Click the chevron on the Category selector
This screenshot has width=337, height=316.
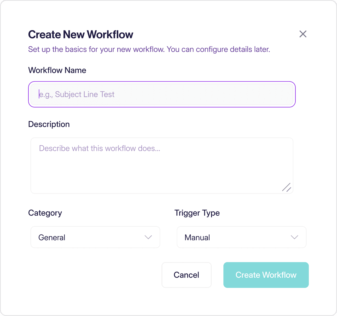point(148,237)
